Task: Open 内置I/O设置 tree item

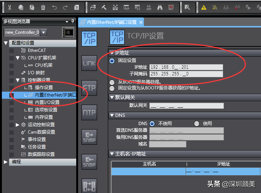Action: [x=47, y=102]
